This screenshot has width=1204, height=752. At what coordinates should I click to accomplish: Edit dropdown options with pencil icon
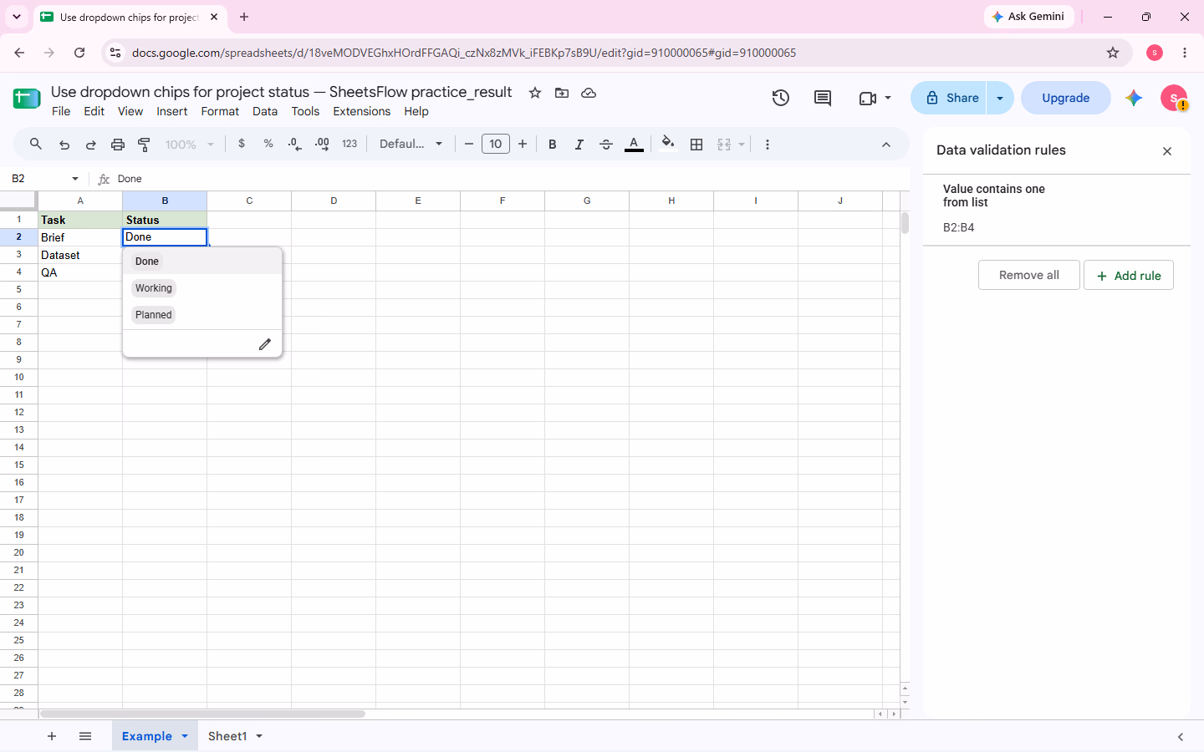[265, 344]
